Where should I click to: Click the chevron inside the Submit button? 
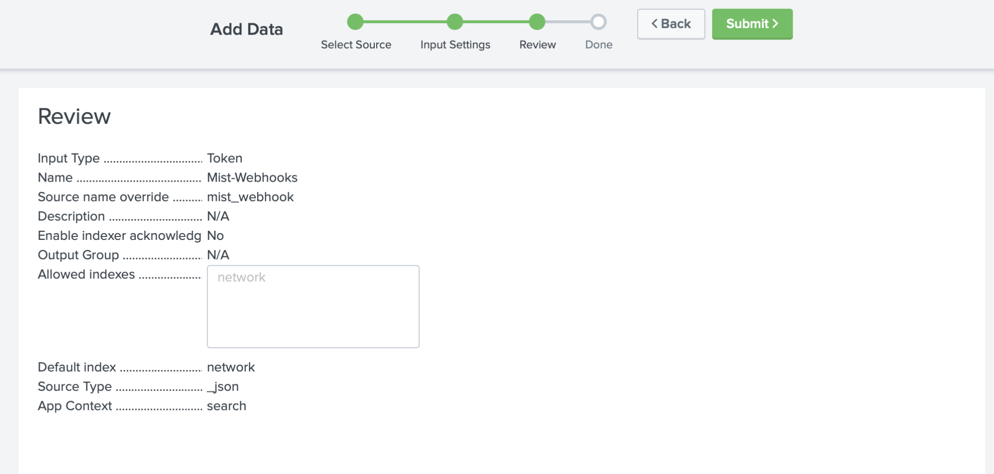[775, 23]
